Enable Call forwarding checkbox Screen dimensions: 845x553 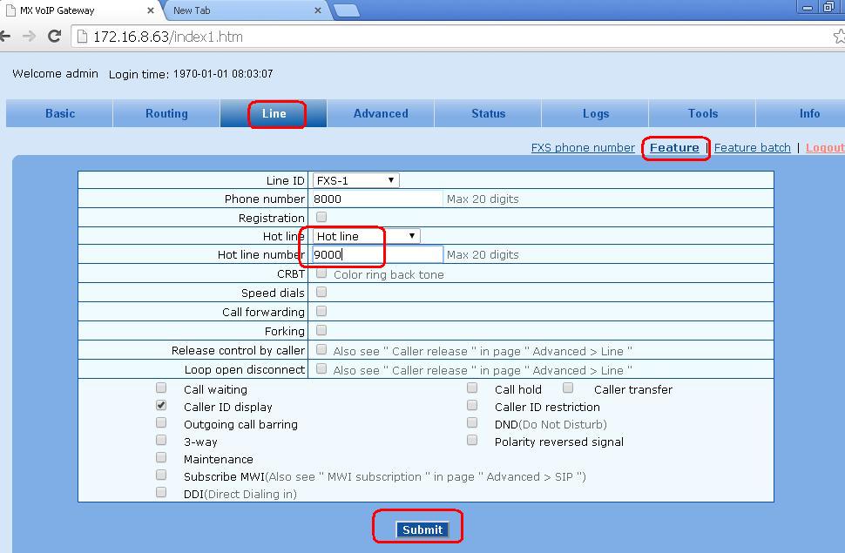coord(321,311)
